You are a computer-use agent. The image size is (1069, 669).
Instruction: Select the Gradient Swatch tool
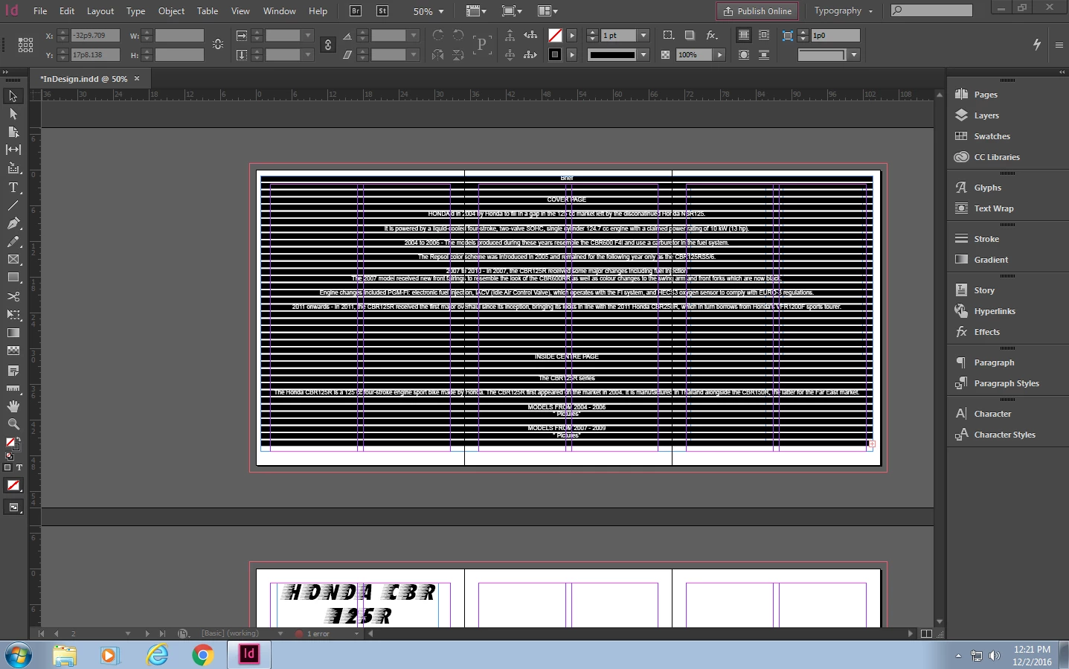(x=13, y=333)
